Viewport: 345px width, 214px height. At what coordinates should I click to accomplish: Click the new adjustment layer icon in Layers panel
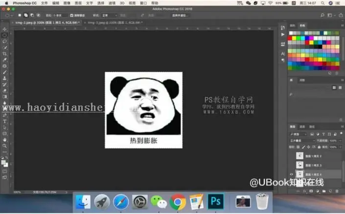click(x=318, y=191)
